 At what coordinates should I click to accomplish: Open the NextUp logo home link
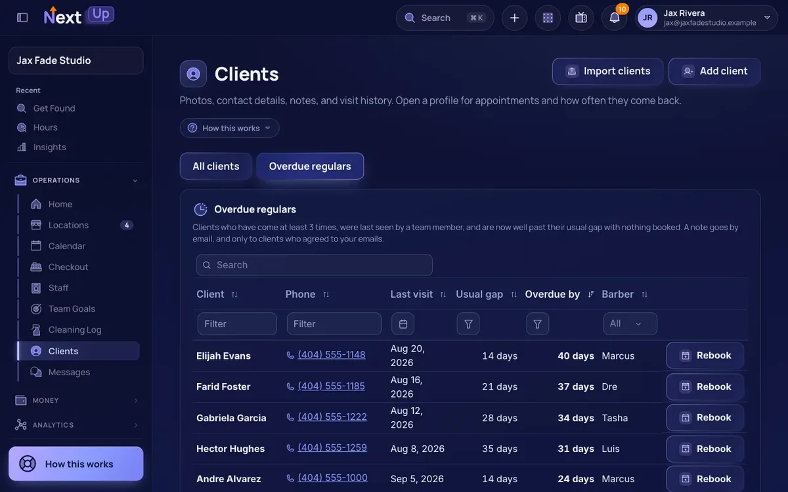click(79, 16)
